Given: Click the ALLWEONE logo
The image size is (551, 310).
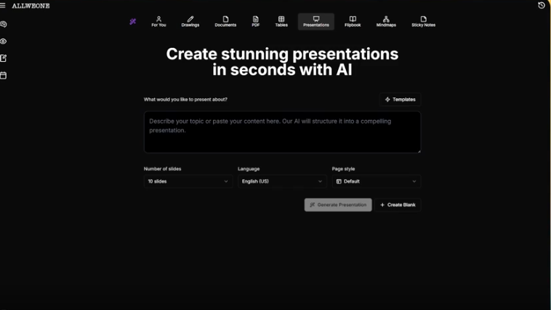Looking at the screenshot, I should [x=31, y=6].
